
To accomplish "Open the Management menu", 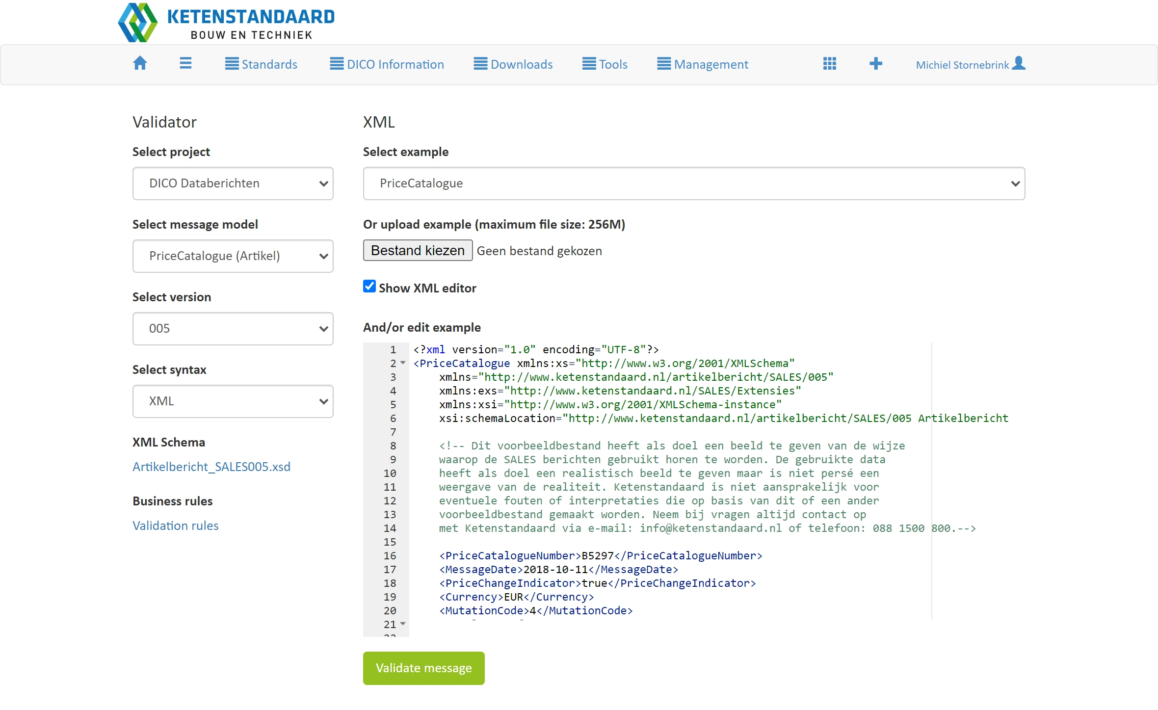I will tap(702, 63).
